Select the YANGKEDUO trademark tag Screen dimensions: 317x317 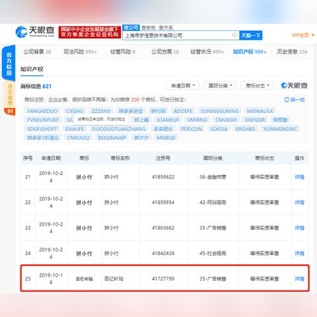coord(42,111)
